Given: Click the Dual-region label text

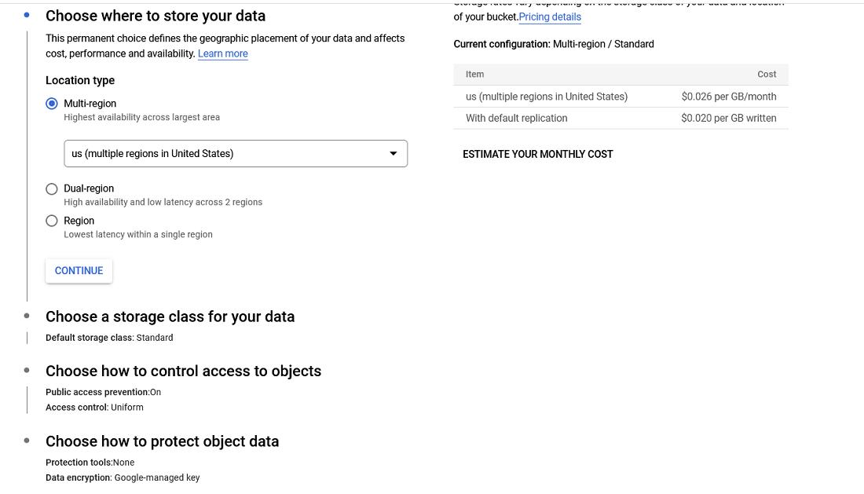Looking at the screenshot, I should click(x=89, y=189).
